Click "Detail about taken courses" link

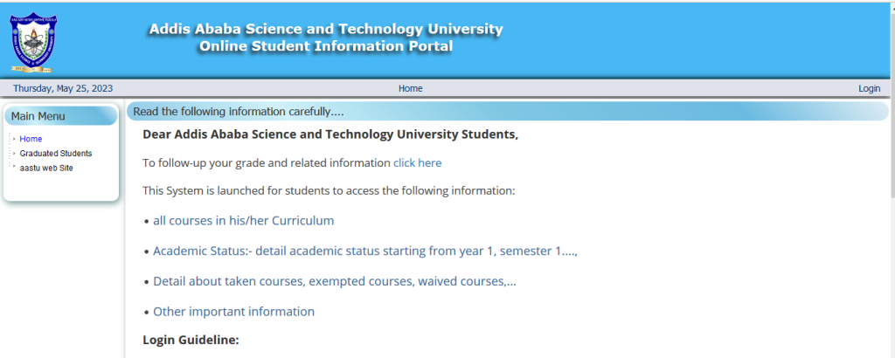[334, 282]
